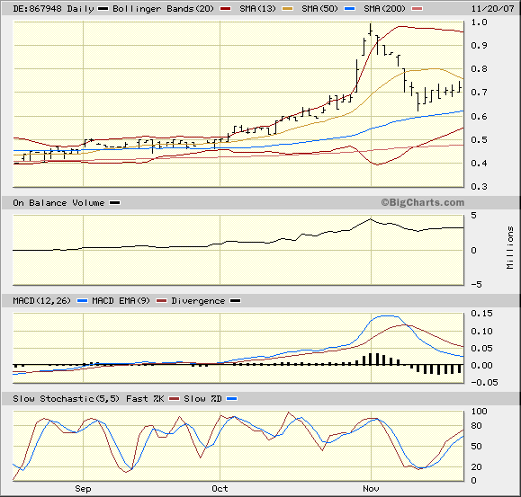Screen dimensions: 521x497
Task: Click the blue SMA(50) legend swatch
Action: pyautogui.click(x=349, y=9)
